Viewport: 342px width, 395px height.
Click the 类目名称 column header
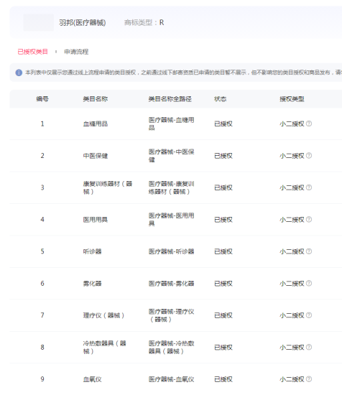(96, 99)
